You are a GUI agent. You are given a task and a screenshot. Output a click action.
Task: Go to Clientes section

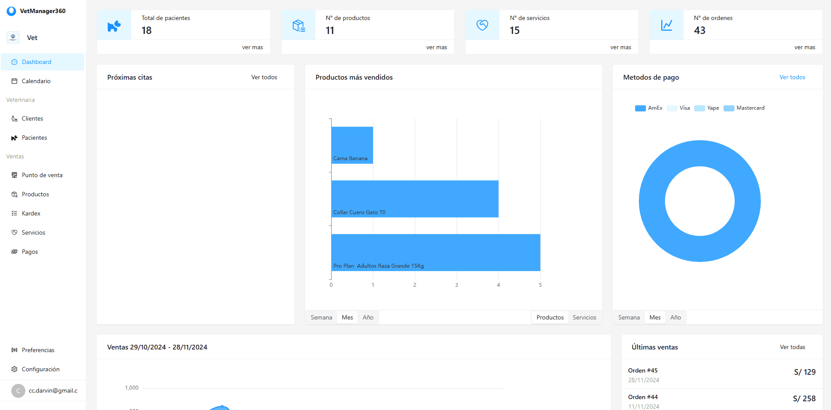point(43,118)
